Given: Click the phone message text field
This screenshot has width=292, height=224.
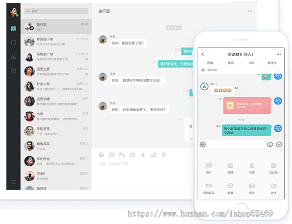Looking at the screenshot, I should (236, 144).
